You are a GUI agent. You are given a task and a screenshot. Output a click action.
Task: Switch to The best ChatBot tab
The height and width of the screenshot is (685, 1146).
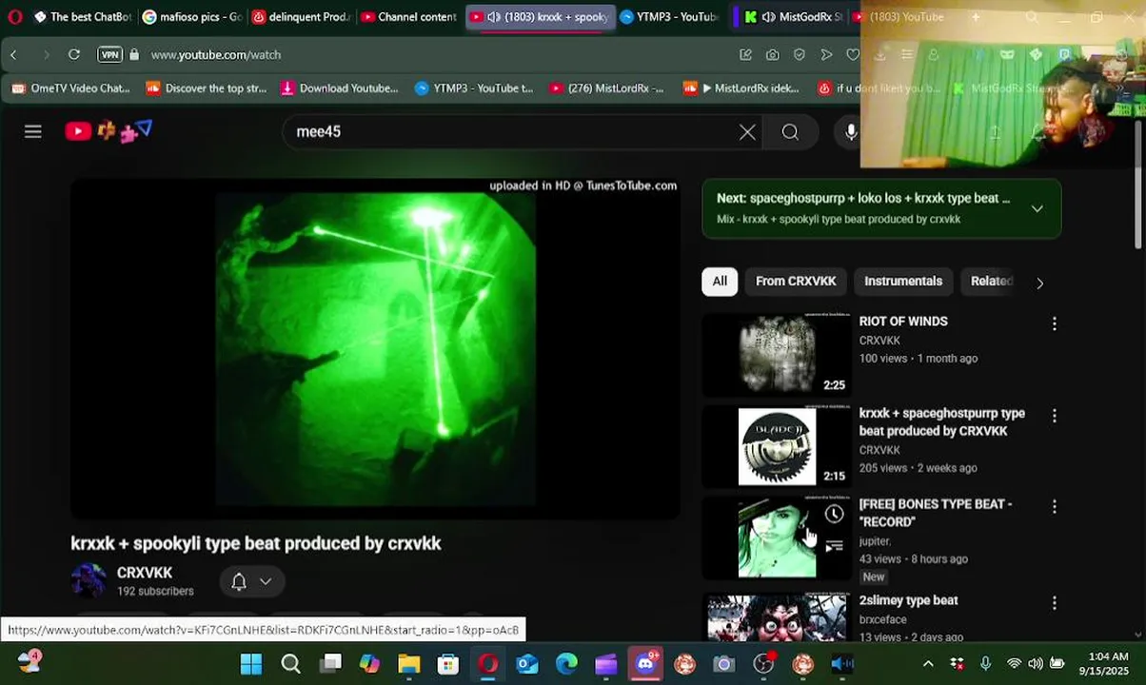click(x=83, y=17)
